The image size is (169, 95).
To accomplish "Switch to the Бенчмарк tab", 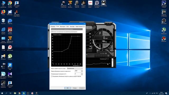I will pyautogui.click(x=72, y=26).
